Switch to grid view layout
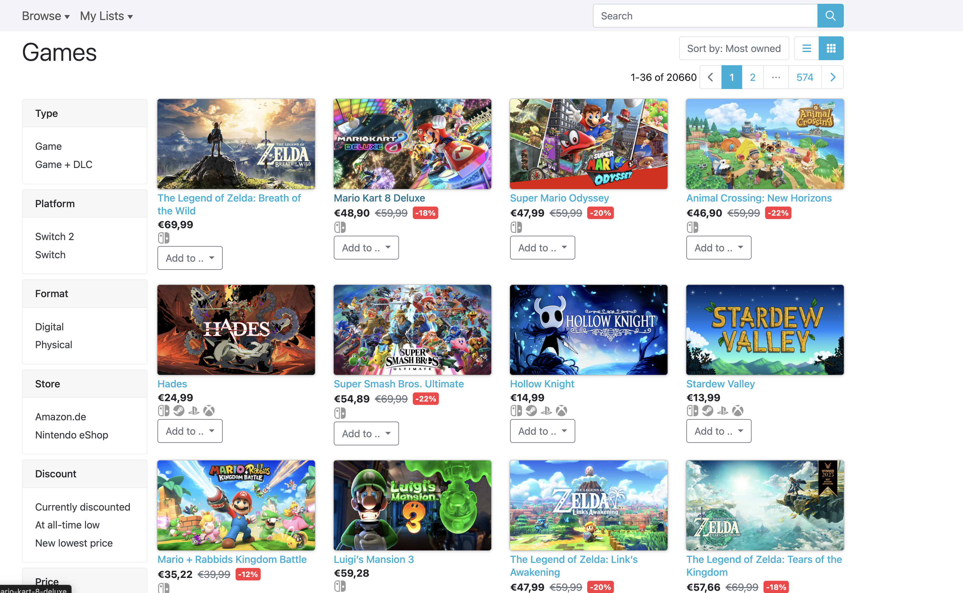The width and height of the screenshot is (963, 593). point(831,48)
